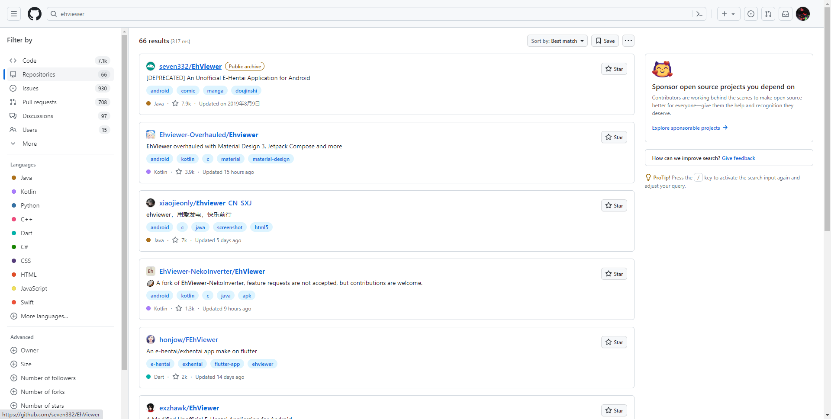Filter by Swift language

coord(60,302)
